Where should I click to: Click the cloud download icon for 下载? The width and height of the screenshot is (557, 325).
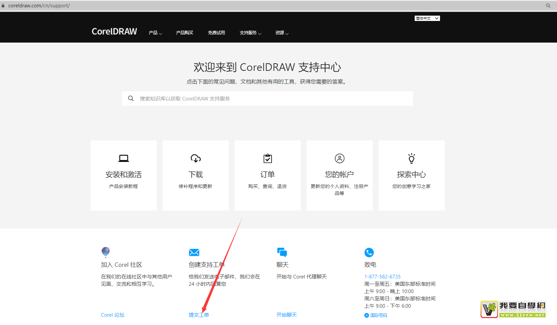click(196, 158)
